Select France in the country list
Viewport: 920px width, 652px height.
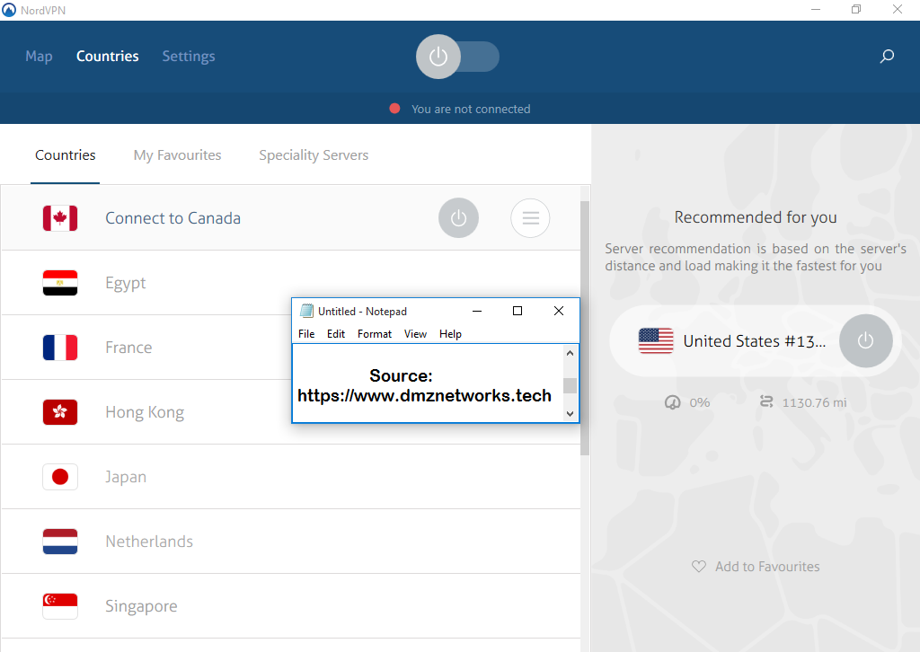coord(291,348)
